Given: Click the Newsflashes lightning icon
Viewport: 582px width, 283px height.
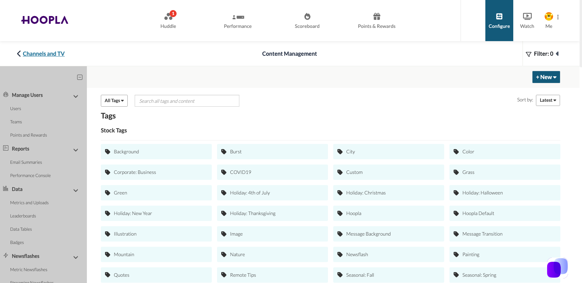Looking at the screenshot, I should coord(6,255).
